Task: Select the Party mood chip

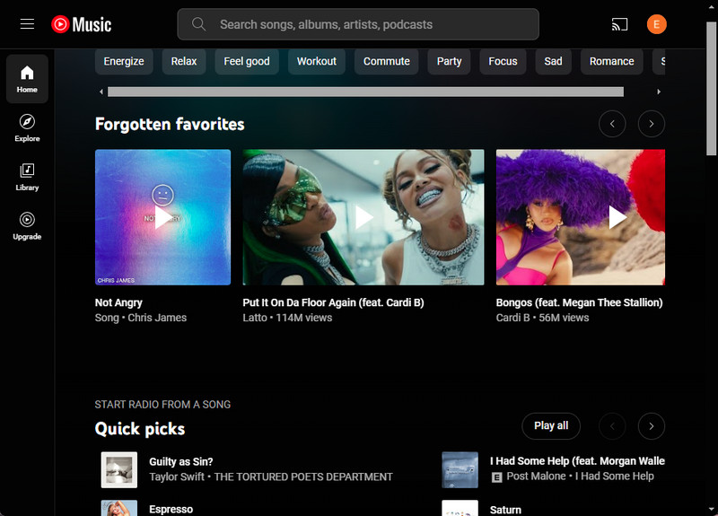Action: tap(450, 61)
